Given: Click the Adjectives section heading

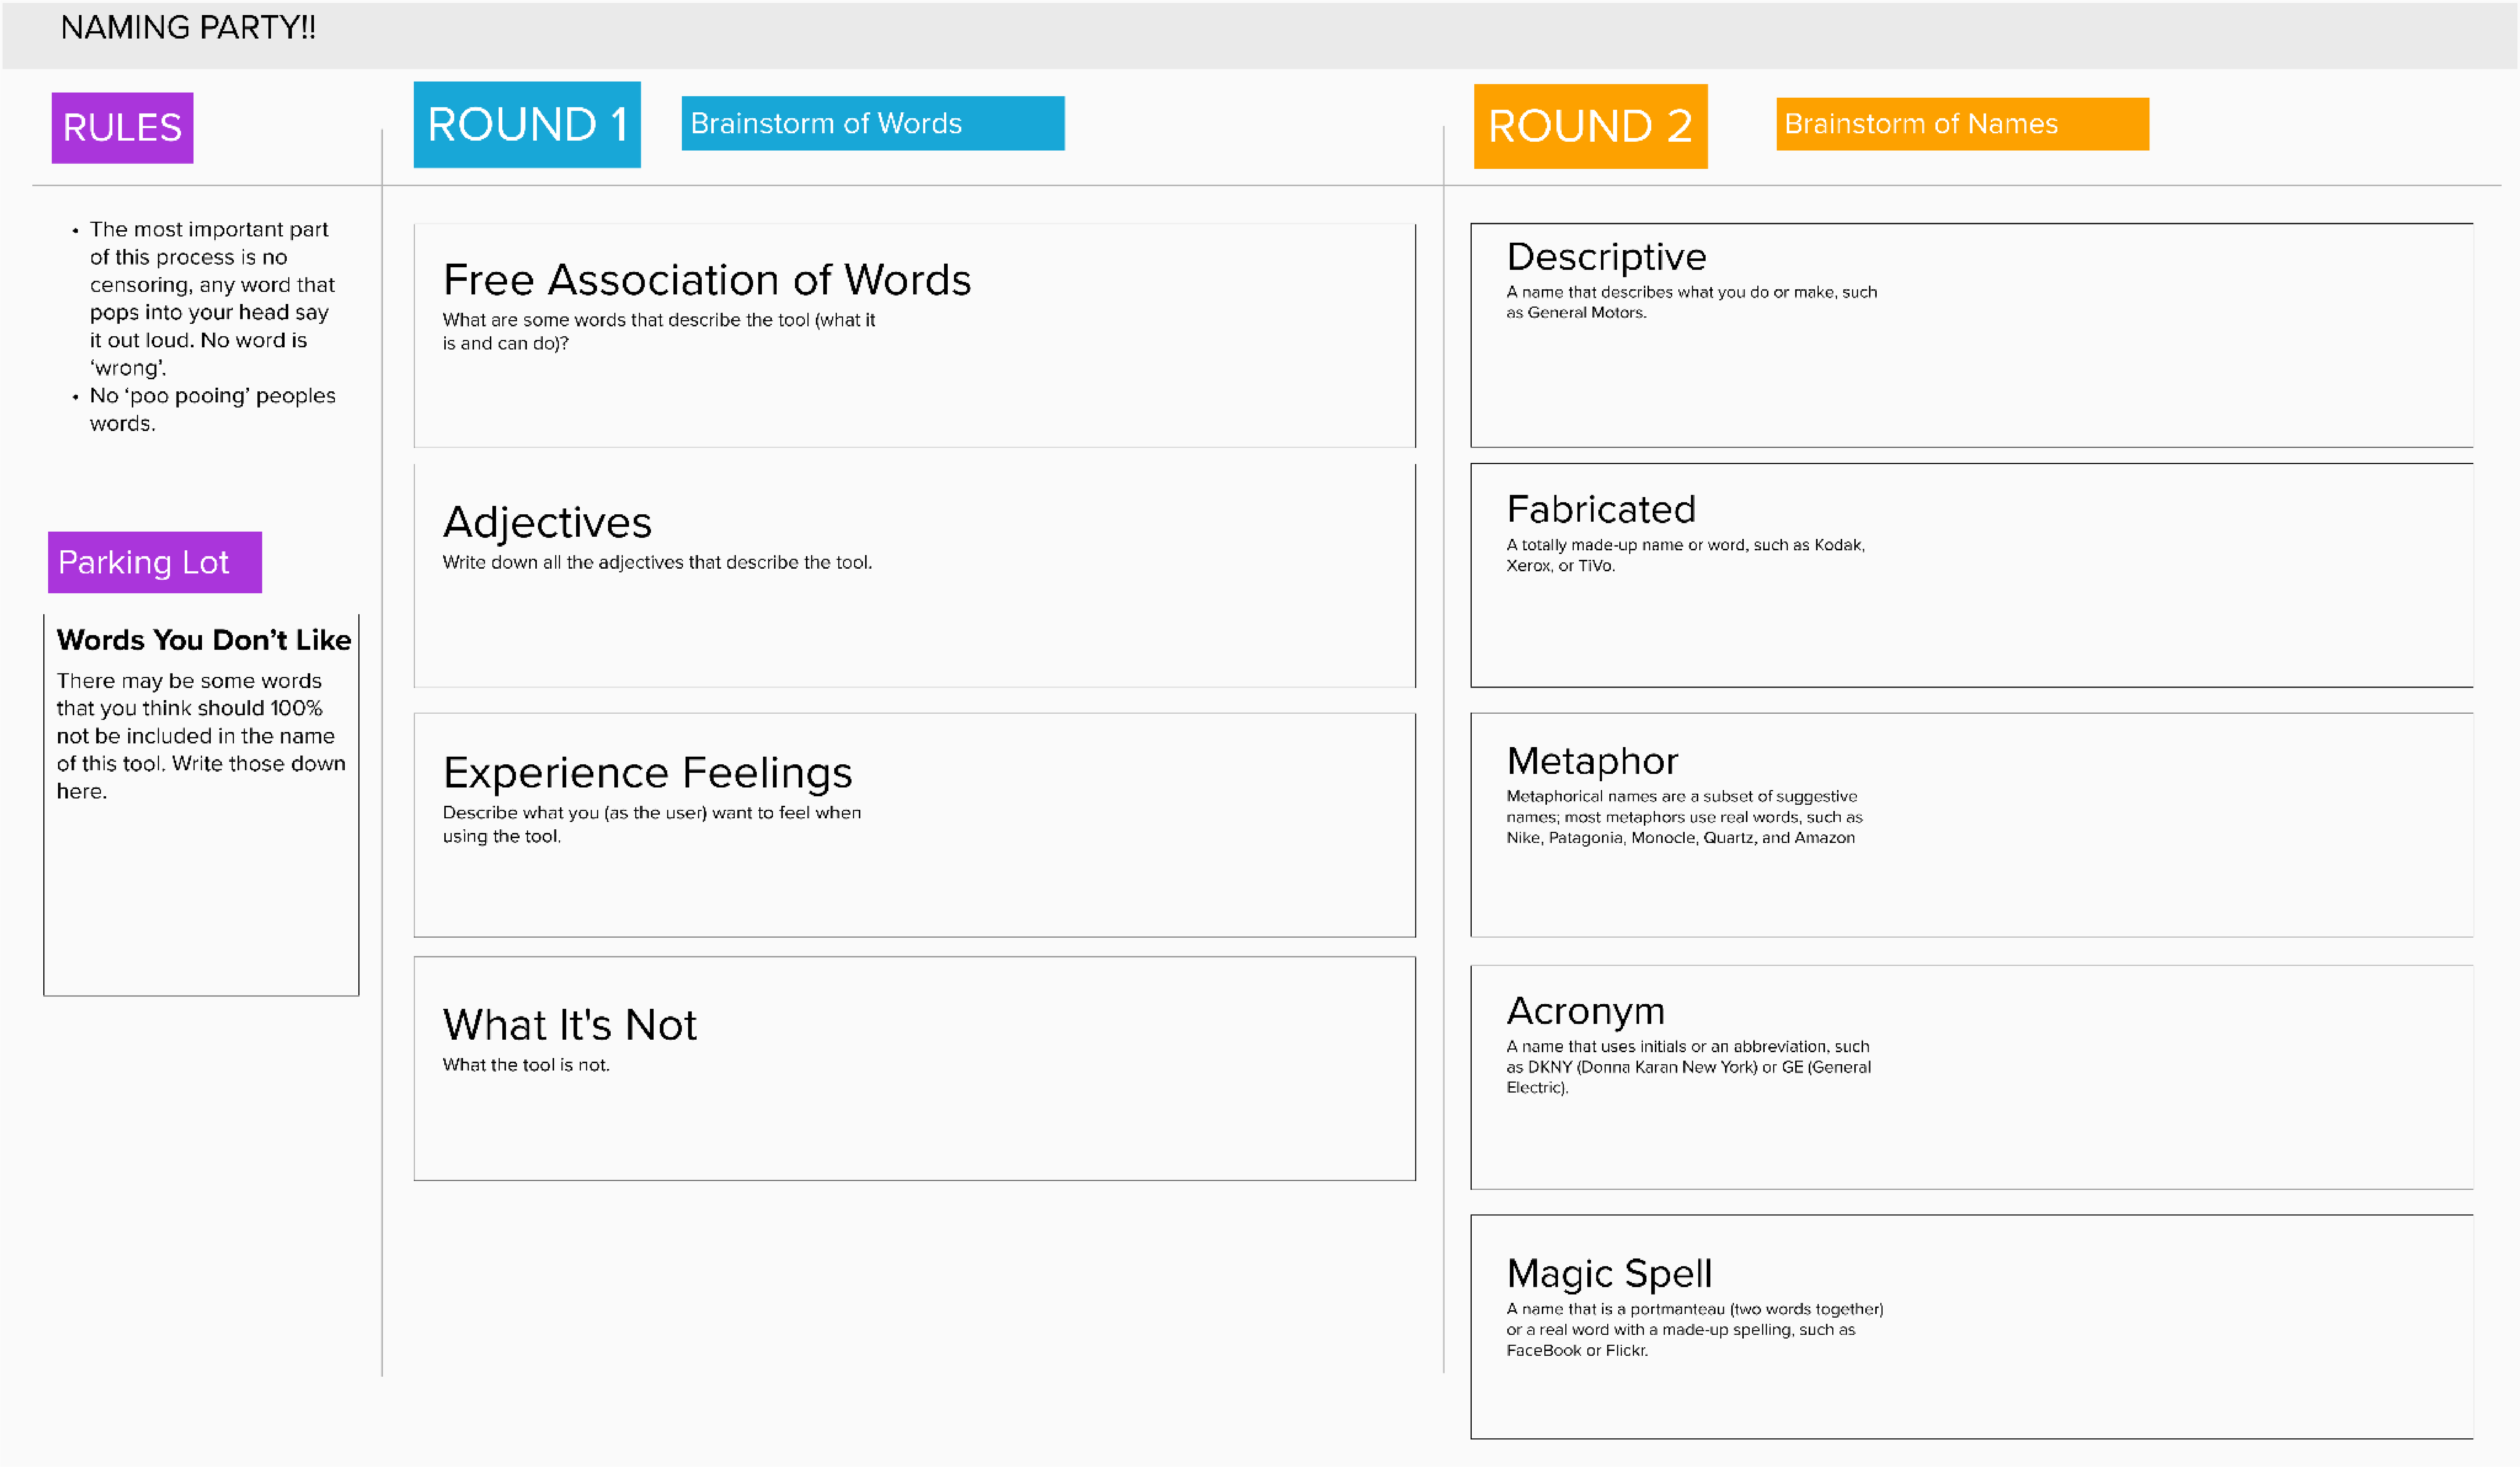Looking at the screenshot, I should [547, 522].
